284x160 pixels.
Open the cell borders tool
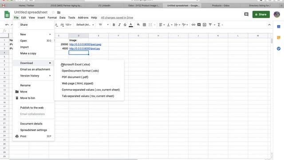(x=144, y=25)
